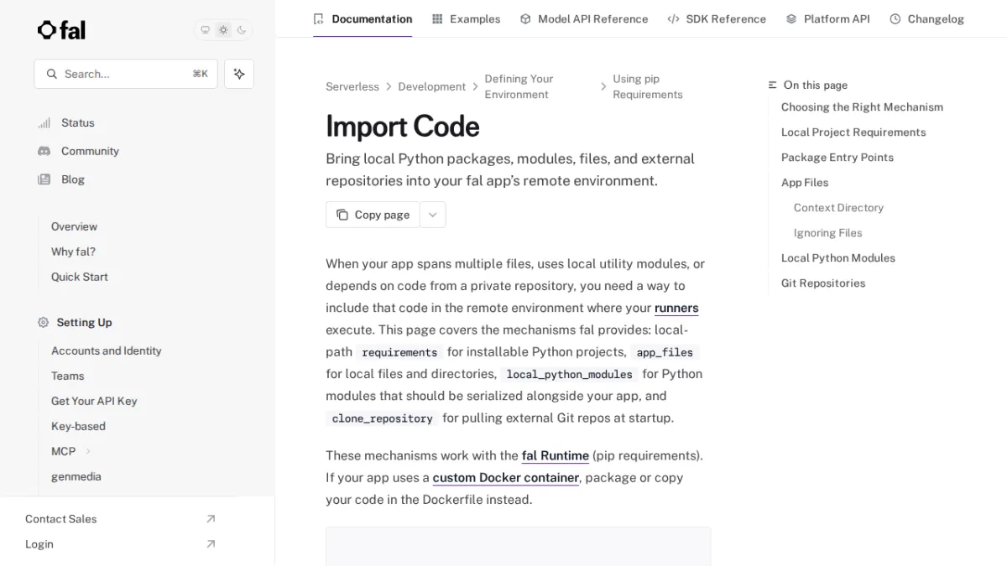Expand the MCP section chevron
The image size is (1007, 566).
(x=88, y=451)
